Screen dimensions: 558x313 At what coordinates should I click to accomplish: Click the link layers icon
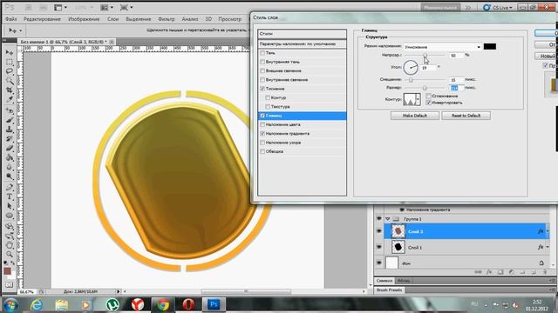[478, 272]
